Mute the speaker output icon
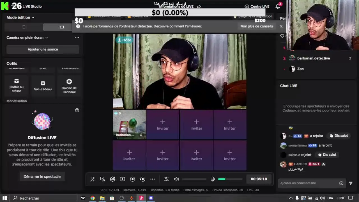 [176, 179]
